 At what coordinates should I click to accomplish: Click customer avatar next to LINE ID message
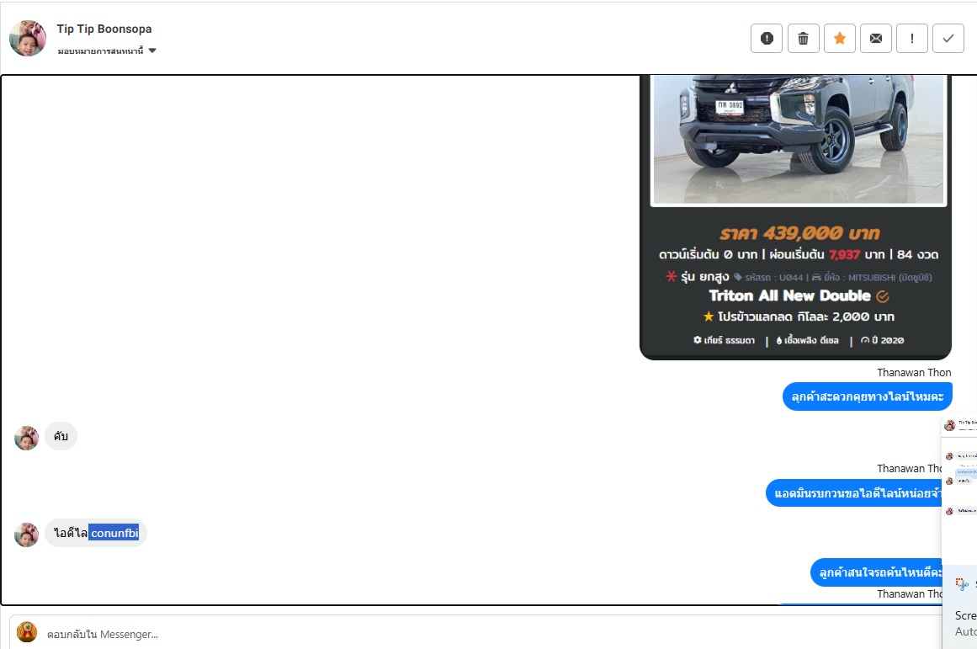[26, 535]
